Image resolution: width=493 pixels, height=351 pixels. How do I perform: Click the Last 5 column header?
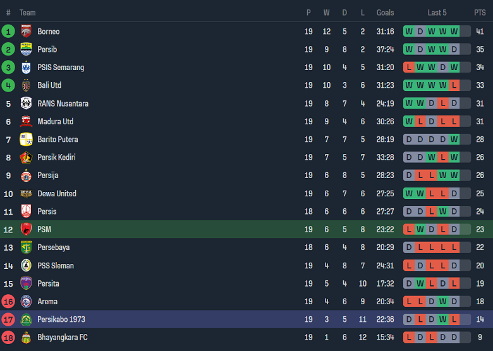[x=437, y=13]
